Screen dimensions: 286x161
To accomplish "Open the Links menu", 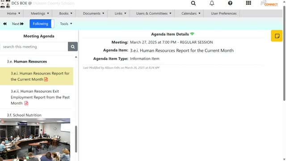I will (x=120, y=13).
